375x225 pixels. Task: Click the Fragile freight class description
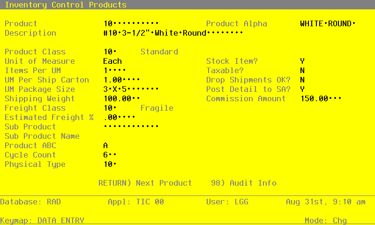click(x=157, y=108)
